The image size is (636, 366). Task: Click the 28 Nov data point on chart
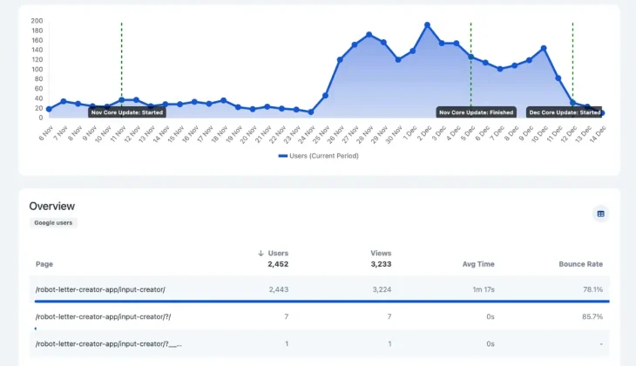[x=369, y=35]
